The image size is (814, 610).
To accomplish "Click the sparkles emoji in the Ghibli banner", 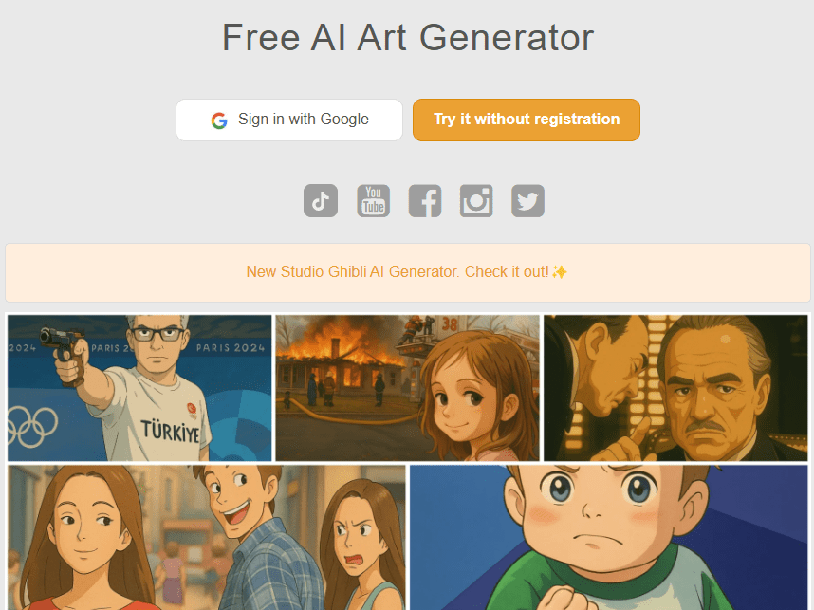I will (x=560, y=272).
